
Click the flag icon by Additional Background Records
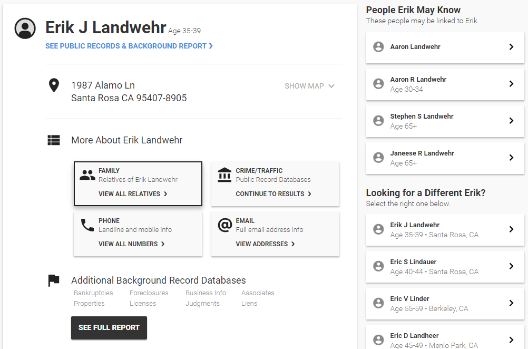point(54,280)
